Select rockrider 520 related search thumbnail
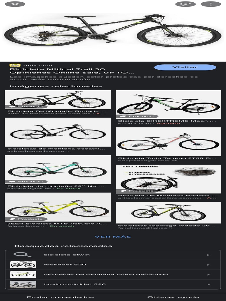The height and width of the screenshot is (301, 226). pos(23,265)
